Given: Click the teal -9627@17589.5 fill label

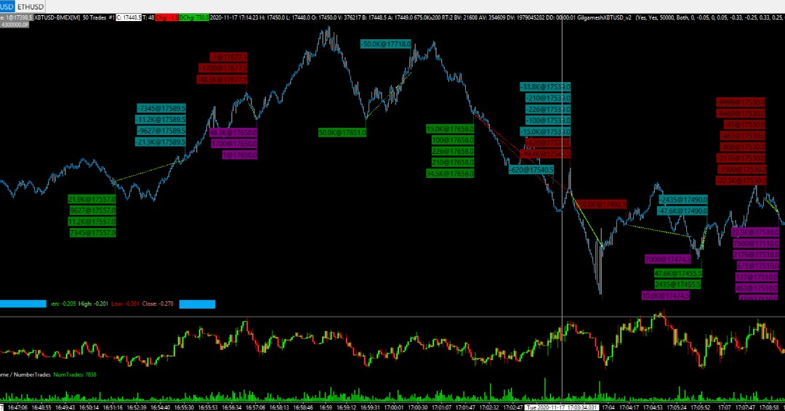Looking at the screenshot, I should pyautogui.click(x=161, y=131).
